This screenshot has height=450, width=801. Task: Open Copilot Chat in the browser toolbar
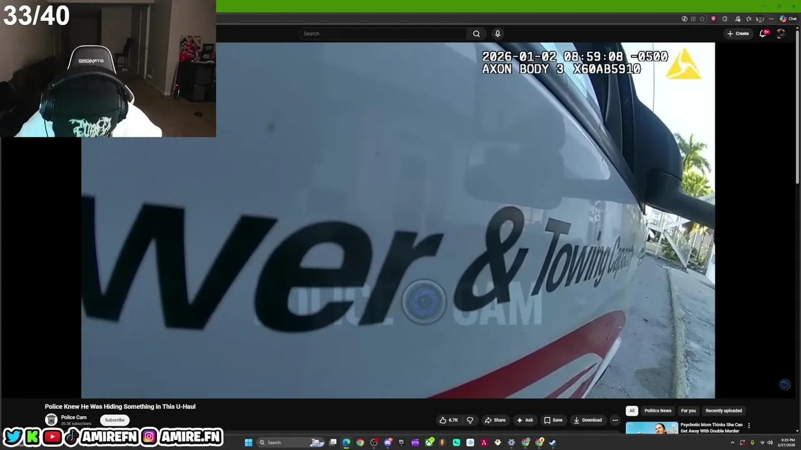click(788, 19)
